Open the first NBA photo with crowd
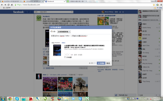This screenshot has width=163, height=101. click(50, 84)
